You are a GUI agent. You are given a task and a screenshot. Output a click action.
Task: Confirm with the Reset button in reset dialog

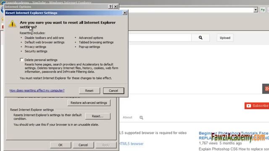coord(90,91)
